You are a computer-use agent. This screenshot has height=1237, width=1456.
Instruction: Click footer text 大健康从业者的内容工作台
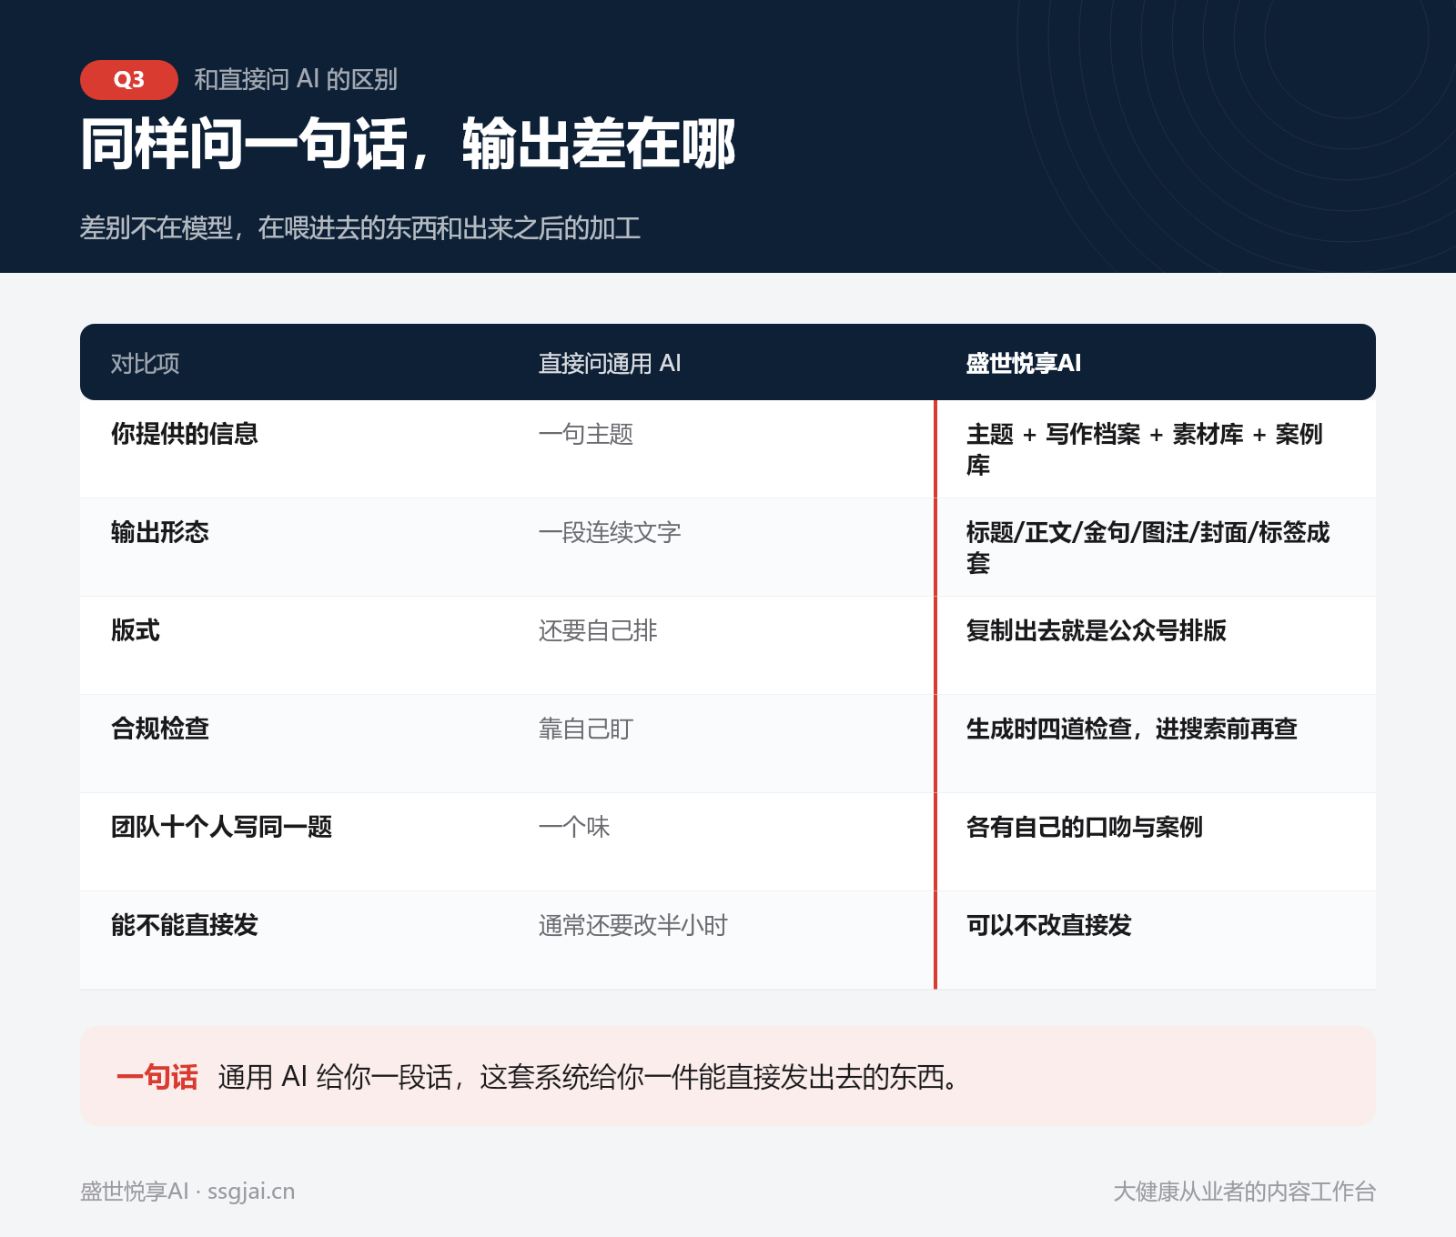tap(1245, 1192)
